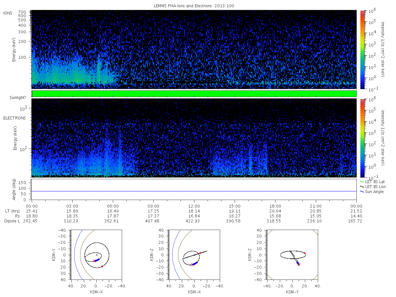Viewport: 396px width, 297px height.
Task: Click the green Sunlight indicator bar
Action: pyautogui.click(x=194, y=94)
